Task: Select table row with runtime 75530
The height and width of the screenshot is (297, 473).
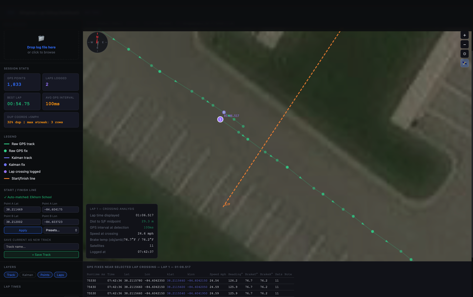Action: tap(190, 293)
